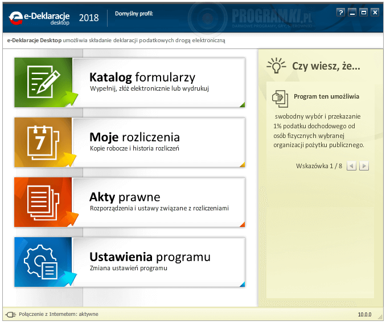The width and height of the screenshot is (386, 325).
Task: Show the previous tip arrow
Action: click(351, 166)
